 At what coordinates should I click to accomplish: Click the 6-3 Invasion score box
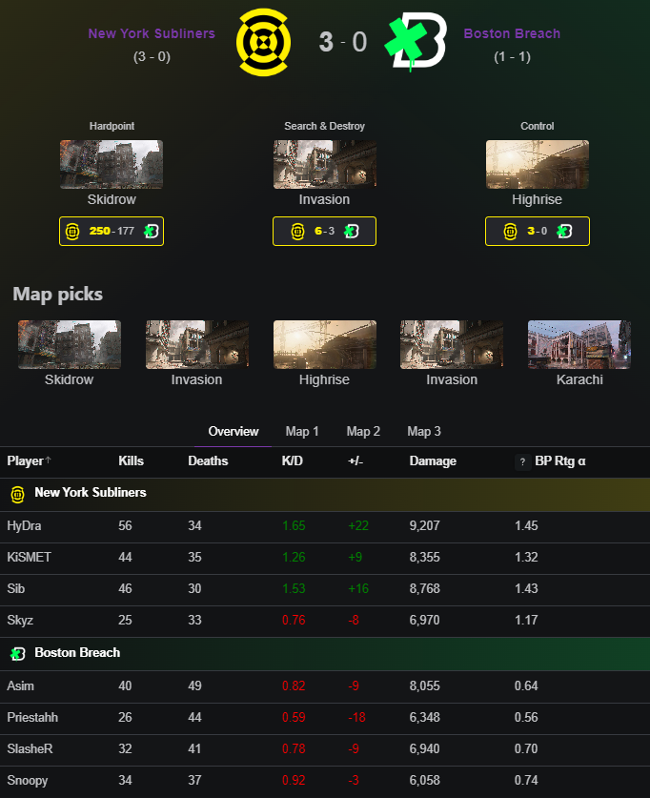324,231
